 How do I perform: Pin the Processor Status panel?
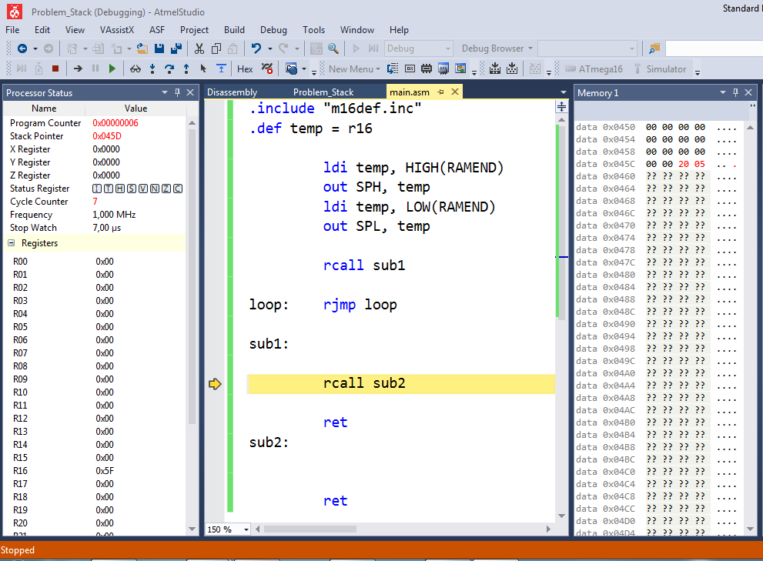tap(177, 92)
